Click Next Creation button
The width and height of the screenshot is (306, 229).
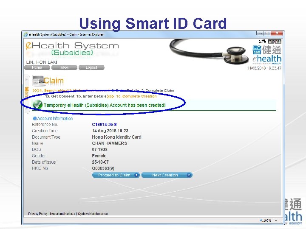point(167,175)
